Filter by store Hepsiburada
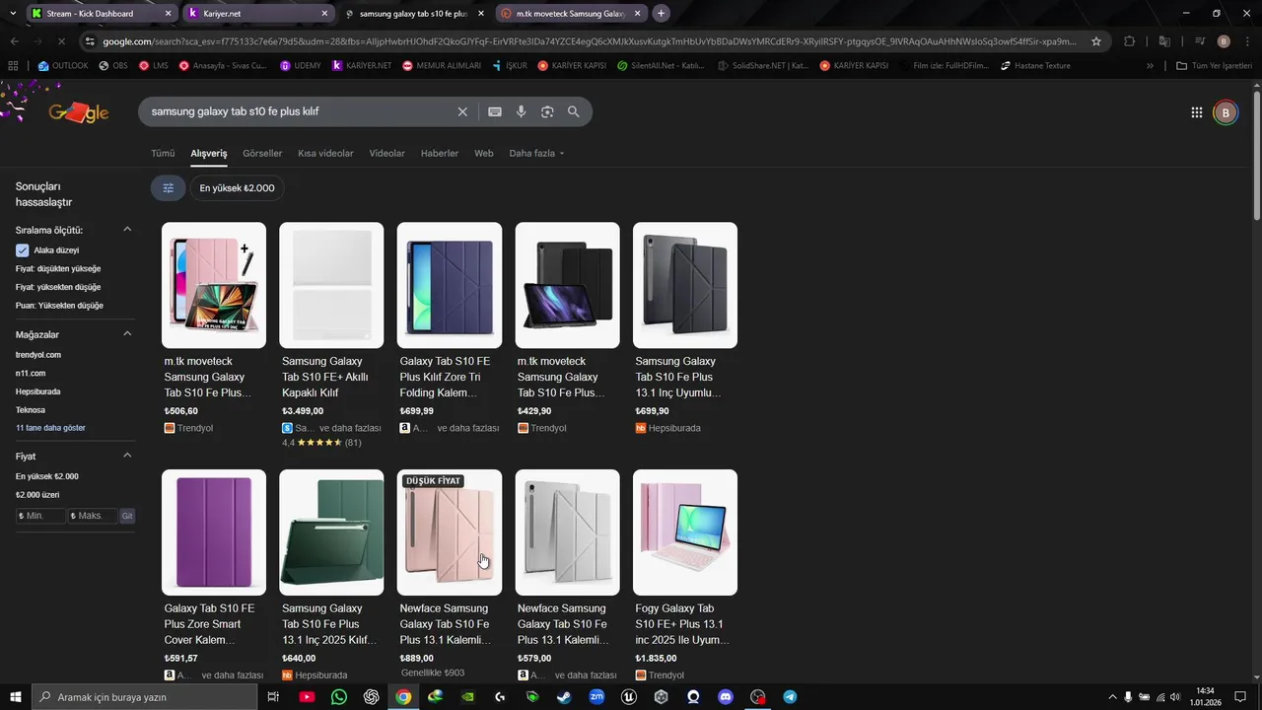The height and width of the screenshot is (710, 1262). click(x=37, y=391)
